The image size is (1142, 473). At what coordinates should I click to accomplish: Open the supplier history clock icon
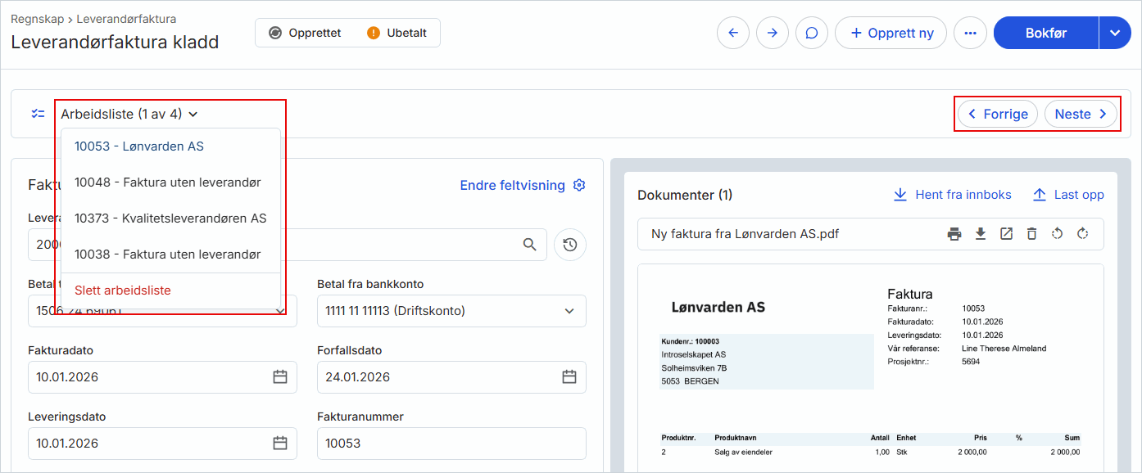[x=570, y=245]
